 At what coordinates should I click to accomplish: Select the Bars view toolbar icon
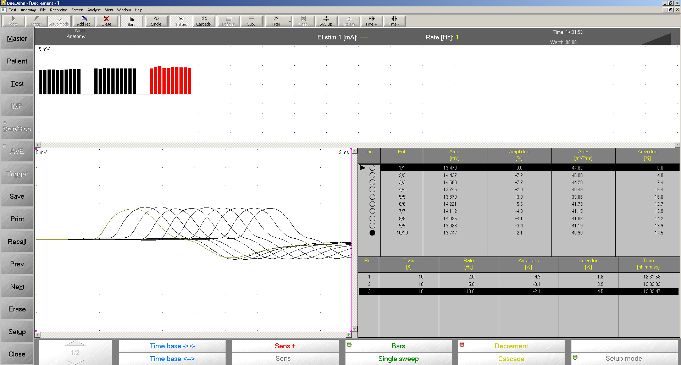(x=132, y=21)
